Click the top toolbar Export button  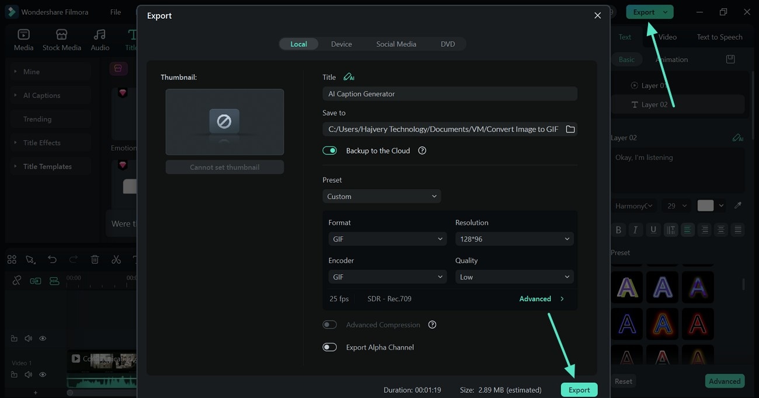(x=650, y=12)
